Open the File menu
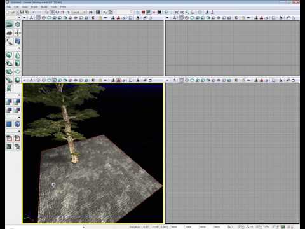This screenshot has width=305, height=229. [9, 7]
